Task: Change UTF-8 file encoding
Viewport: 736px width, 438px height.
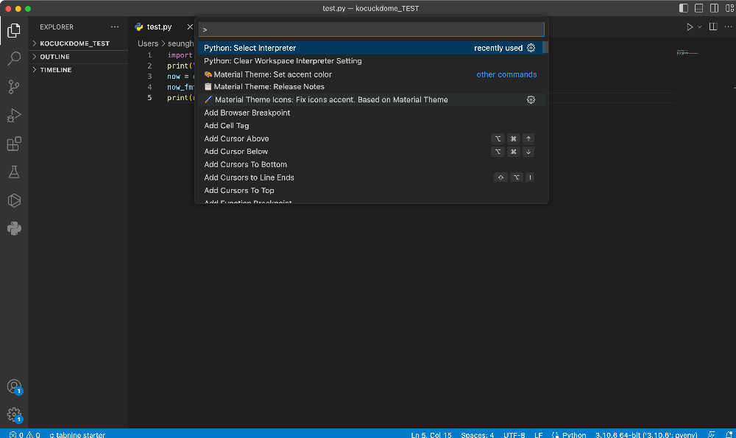Action: pos(514,434)
